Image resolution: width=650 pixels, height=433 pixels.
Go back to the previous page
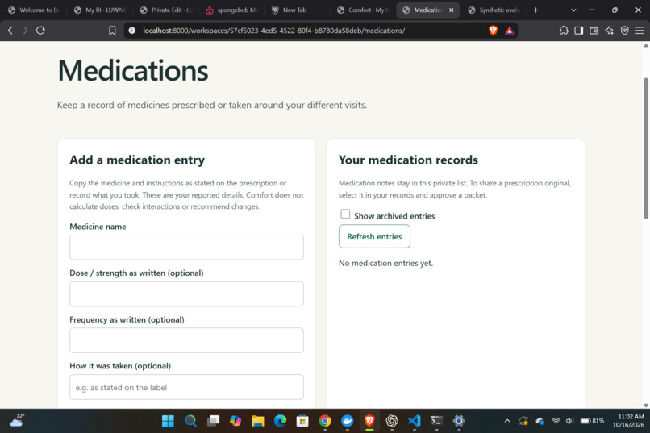pyautogui.click(x=10, y=31)
